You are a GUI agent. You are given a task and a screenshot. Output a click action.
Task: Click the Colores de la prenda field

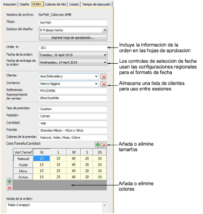click(73, 137)
